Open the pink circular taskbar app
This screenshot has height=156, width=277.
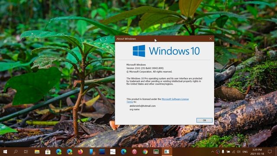click(x=134, y=152)
